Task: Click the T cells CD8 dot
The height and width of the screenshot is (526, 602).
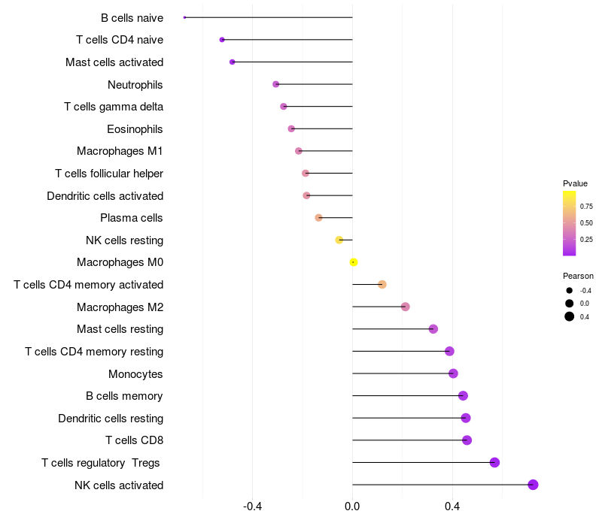Action: point(467,440)
